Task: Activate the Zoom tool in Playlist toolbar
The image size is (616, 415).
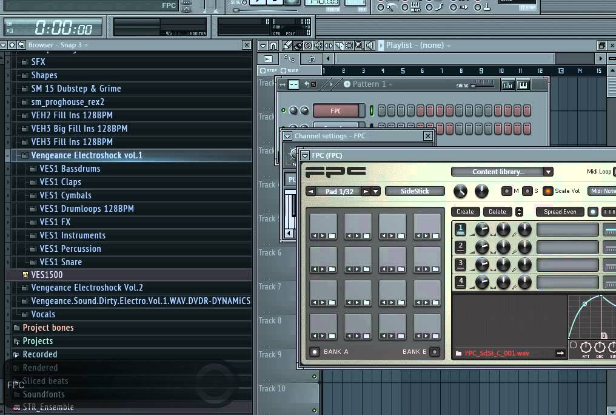Action: (x=360, y=46)
